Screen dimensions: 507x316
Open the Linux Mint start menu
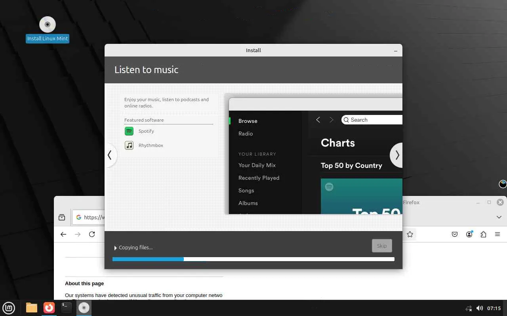[x=9, y=308]
